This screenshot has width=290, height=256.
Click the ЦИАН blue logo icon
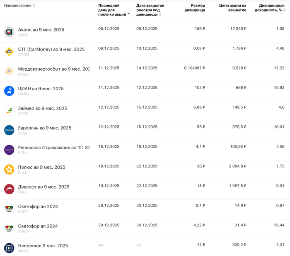coord(9,91)
